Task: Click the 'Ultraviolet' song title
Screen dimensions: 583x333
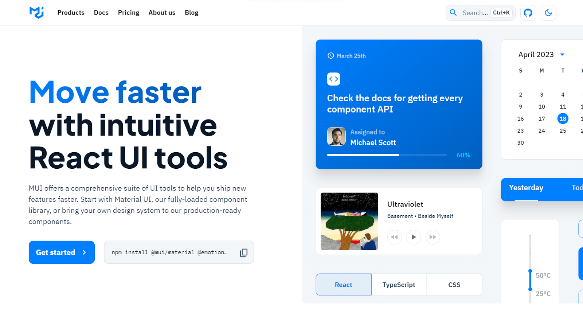Action: (405, 204)
